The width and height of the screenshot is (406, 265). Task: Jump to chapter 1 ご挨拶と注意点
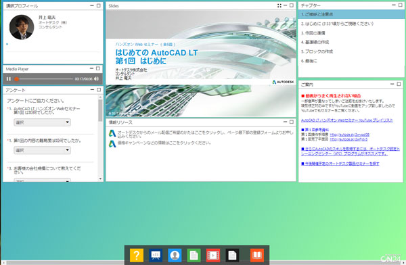click(x=351, y=14)
